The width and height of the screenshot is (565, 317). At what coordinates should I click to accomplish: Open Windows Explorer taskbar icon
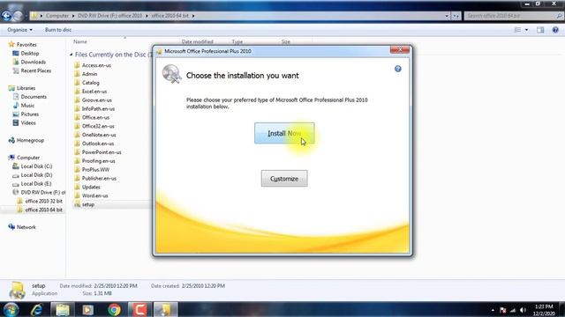(x=63, y=309)
